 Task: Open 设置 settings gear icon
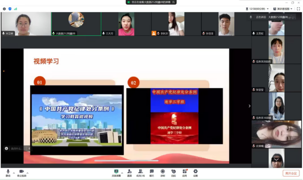coord(196,172)
